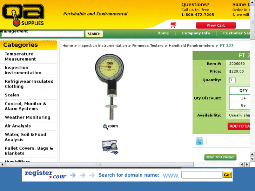Image resolution: width=255 pixels, height=191 pixels.
Task: Click the item number 2006060
Action: pos(237,64)
